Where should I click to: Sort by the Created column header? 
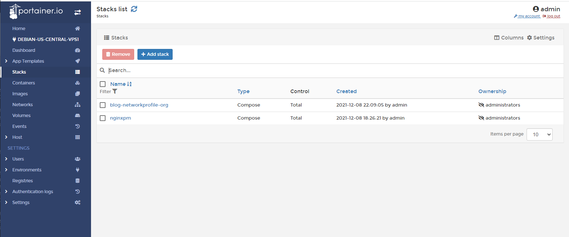[x=346, y=91]
